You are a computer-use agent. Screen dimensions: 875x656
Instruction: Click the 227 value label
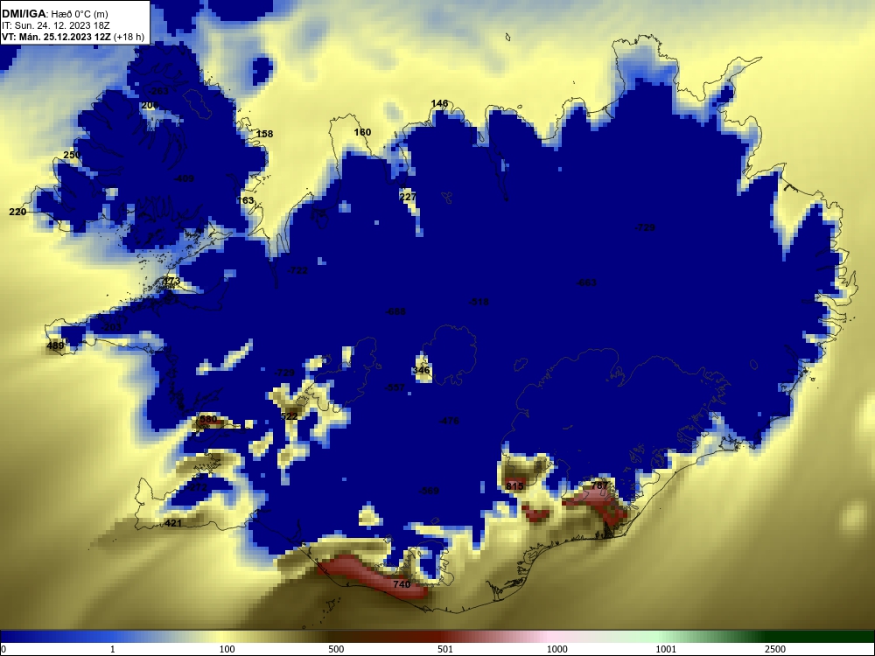[x=408, y=197]
